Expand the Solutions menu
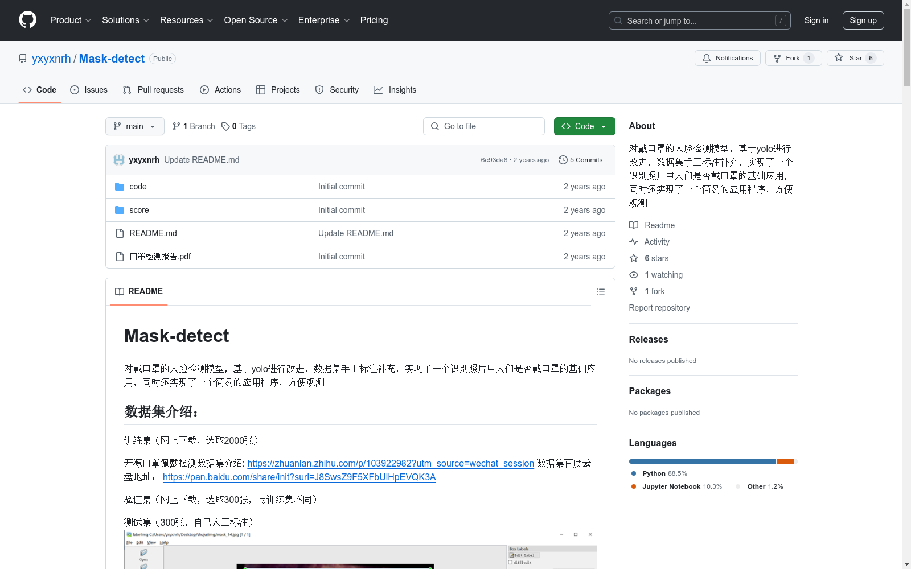The image size is (911, 569). coord(125,20)
